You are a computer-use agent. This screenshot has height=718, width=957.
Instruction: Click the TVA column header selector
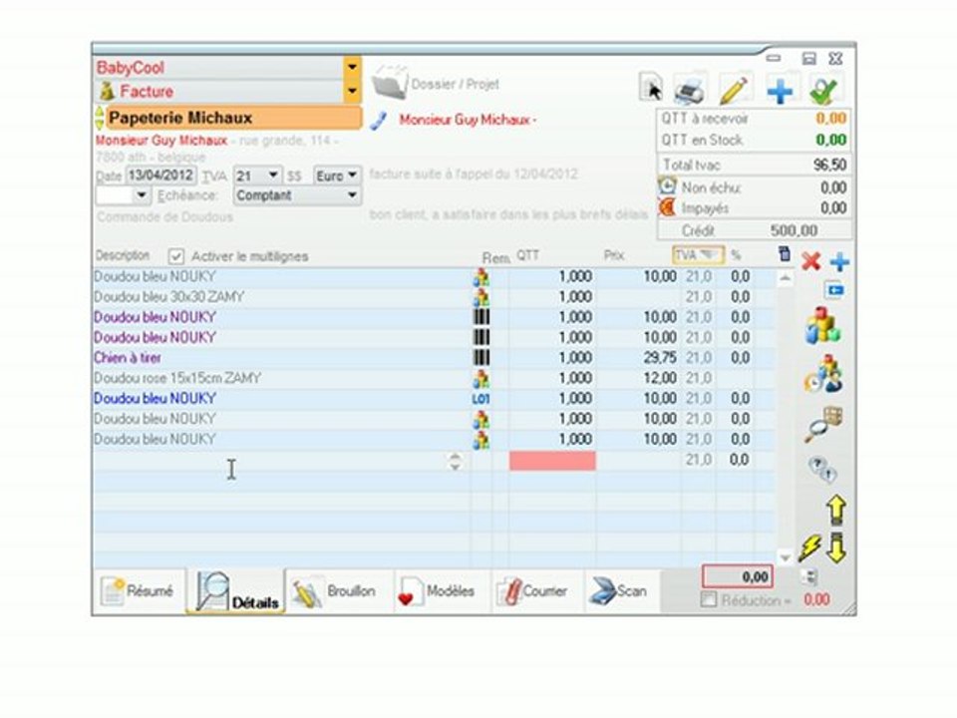pos(698,254)
